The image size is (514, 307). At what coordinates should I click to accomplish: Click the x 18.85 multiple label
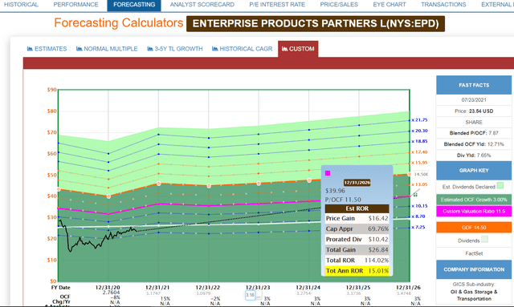click(x=419, y=141)
